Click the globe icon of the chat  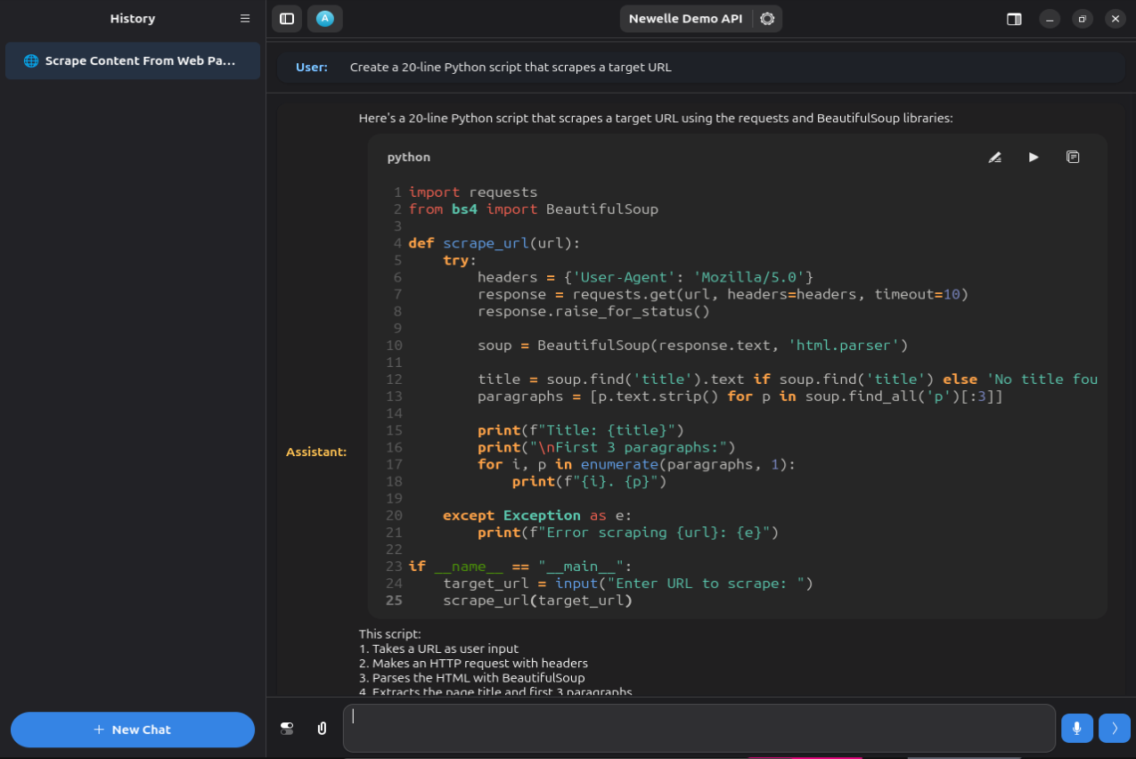point(31,61)
